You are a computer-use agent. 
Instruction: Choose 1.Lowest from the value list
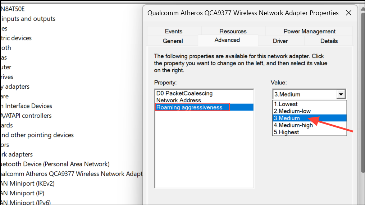286,104
